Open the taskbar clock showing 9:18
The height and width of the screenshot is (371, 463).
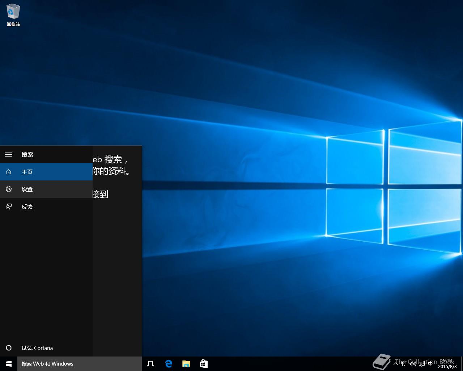(x=447, y=364)
